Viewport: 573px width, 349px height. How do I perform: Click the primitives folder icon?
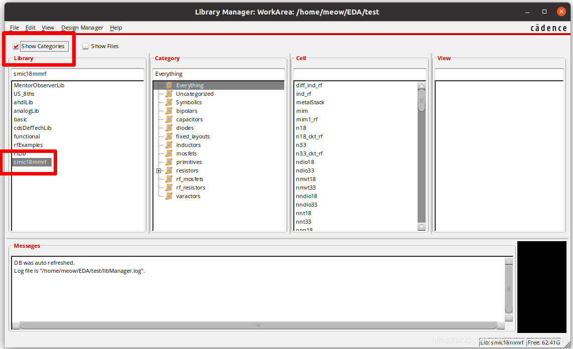169,162
